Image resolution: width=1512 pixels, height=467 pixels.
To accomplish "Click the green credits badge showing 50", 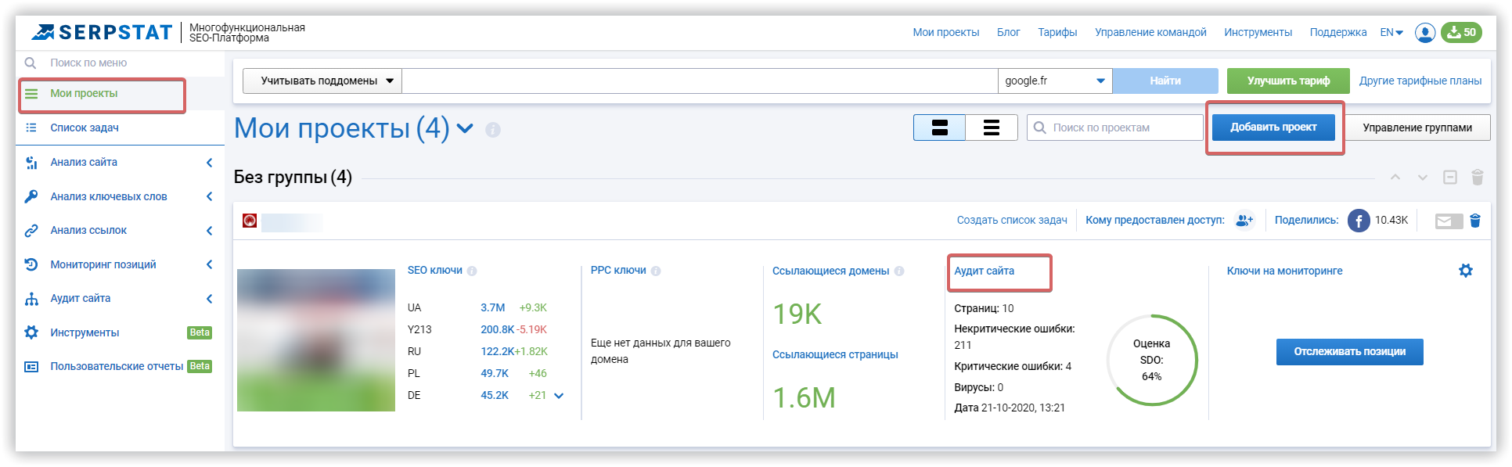I will pos(1461,32).
